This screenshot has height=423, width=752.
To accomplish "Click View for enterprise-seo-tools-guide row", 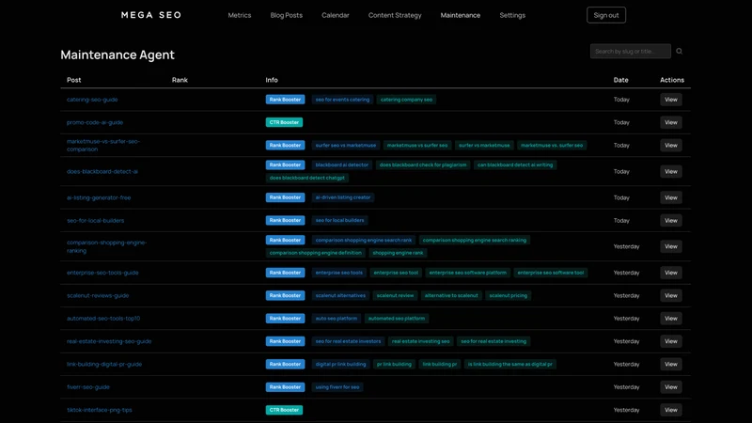I will [x=671, y=273].
